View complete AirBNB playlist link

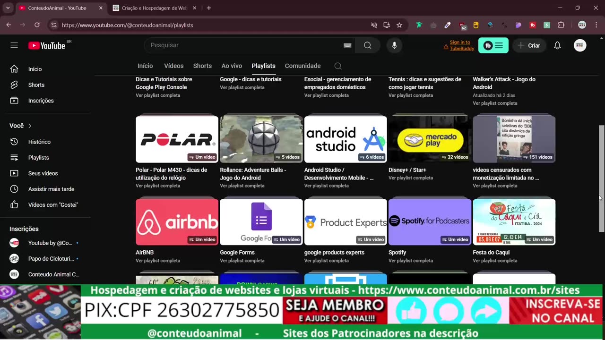coord(158,261)
